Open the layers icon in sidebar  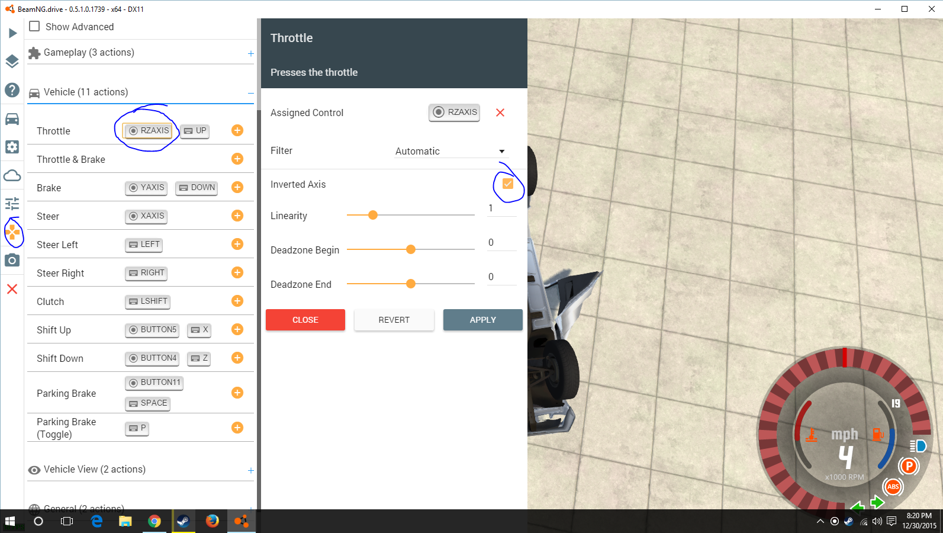click(12, 62)
